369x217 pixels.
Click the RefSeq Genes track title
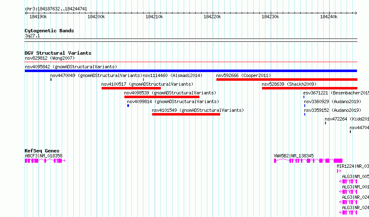coord(42,151)
